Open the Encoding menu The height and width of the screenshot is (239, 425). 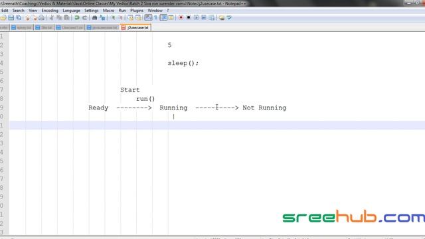[x=50, y=11]
